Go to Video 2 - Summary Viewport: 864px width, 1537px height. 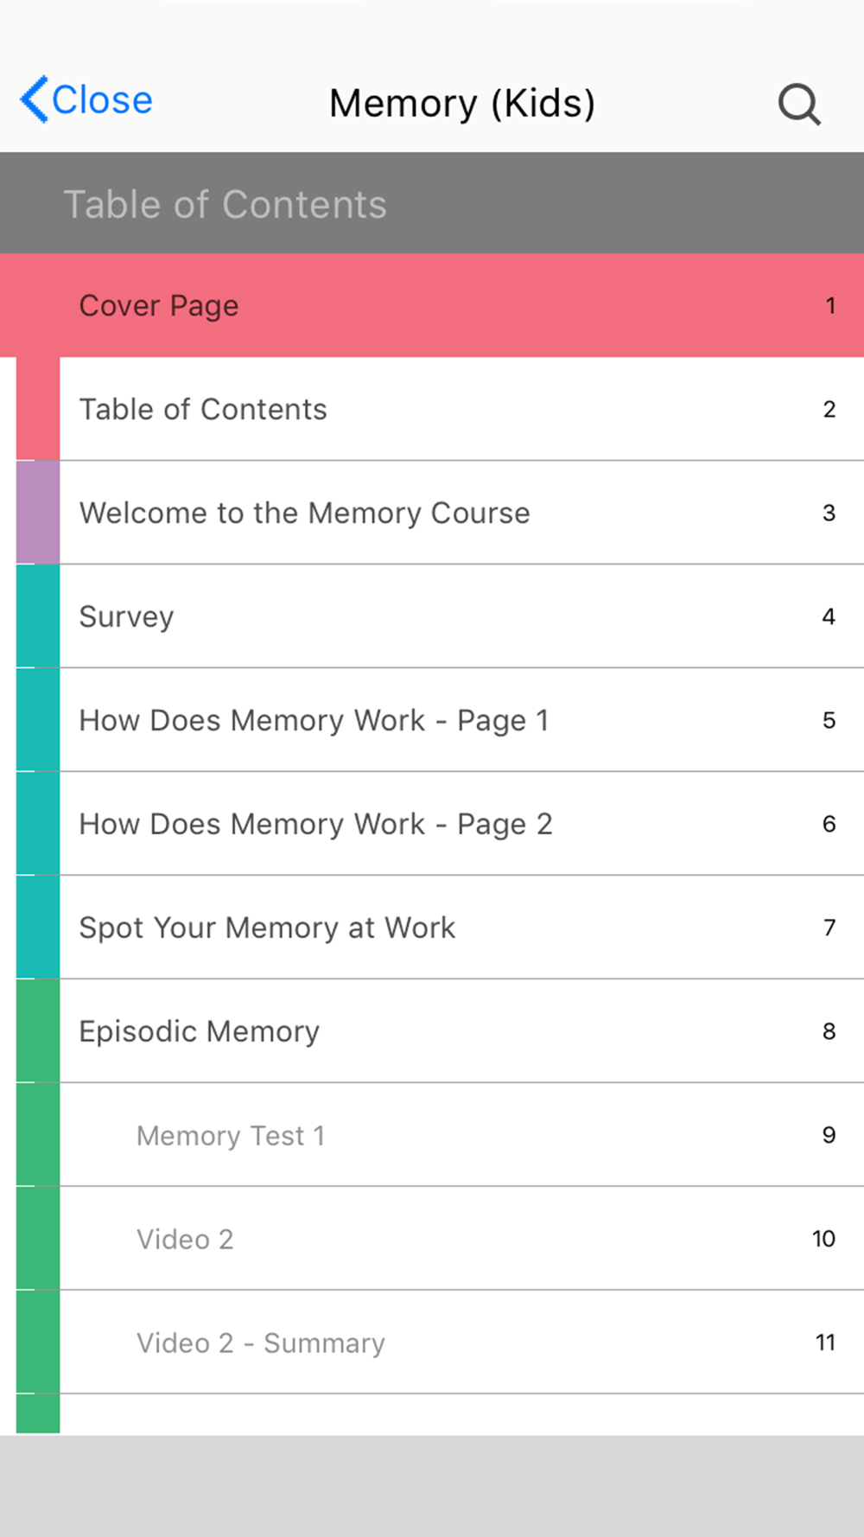click(461, 1342)
